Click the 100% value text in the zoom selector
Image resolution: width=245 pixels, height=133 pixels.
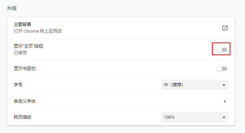pyautogui.click(x=169, y=117)
